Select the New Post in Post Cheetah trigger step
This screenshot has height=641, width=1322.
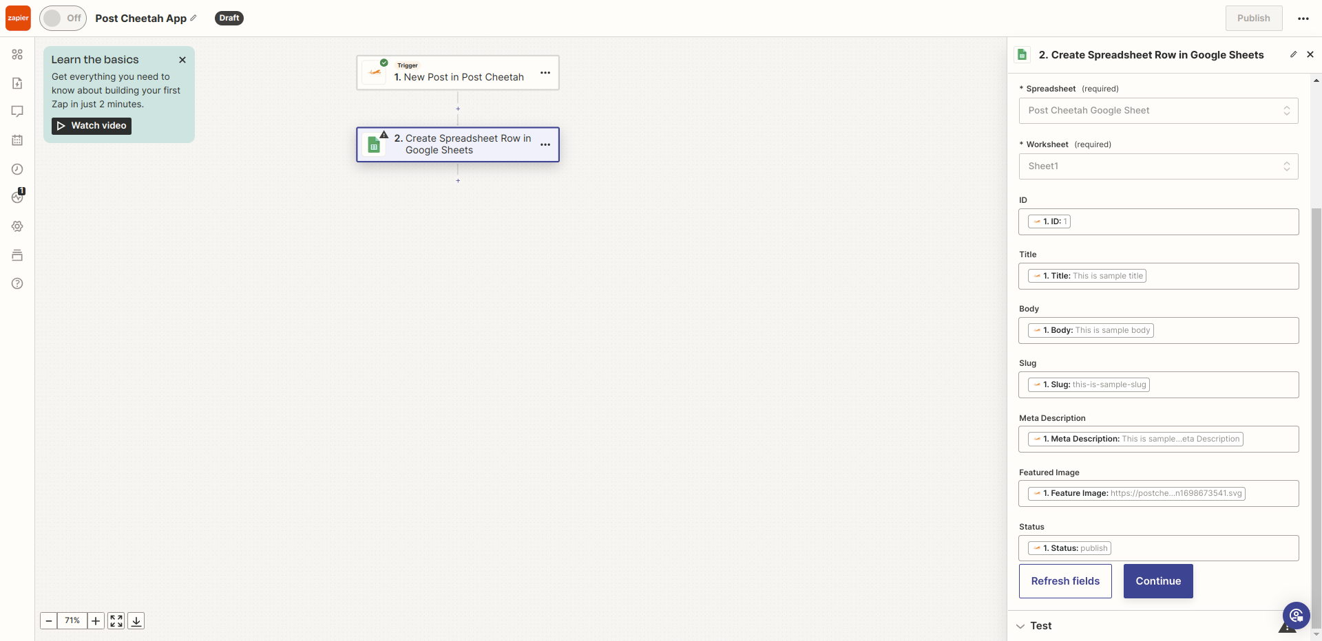pos(458,73)
